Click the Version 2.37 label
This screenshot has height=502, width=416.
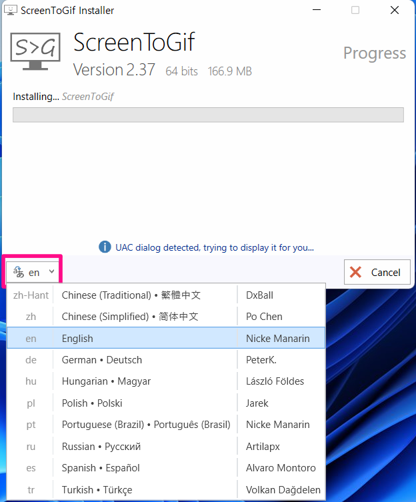tap(114, 69)
